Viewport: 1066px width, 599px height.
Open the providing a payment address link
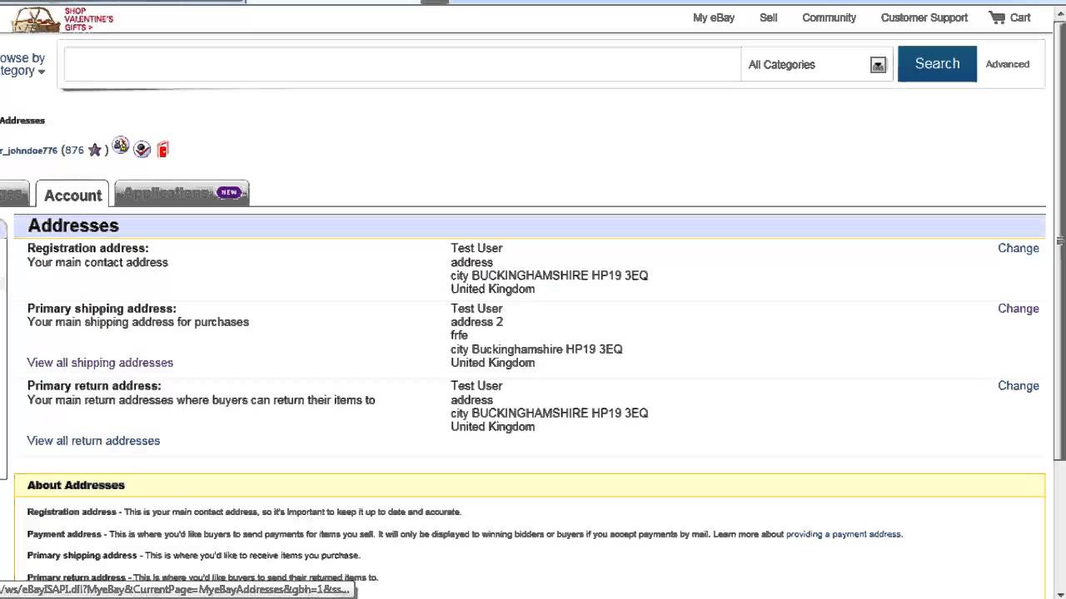click(x=844, y=534)
